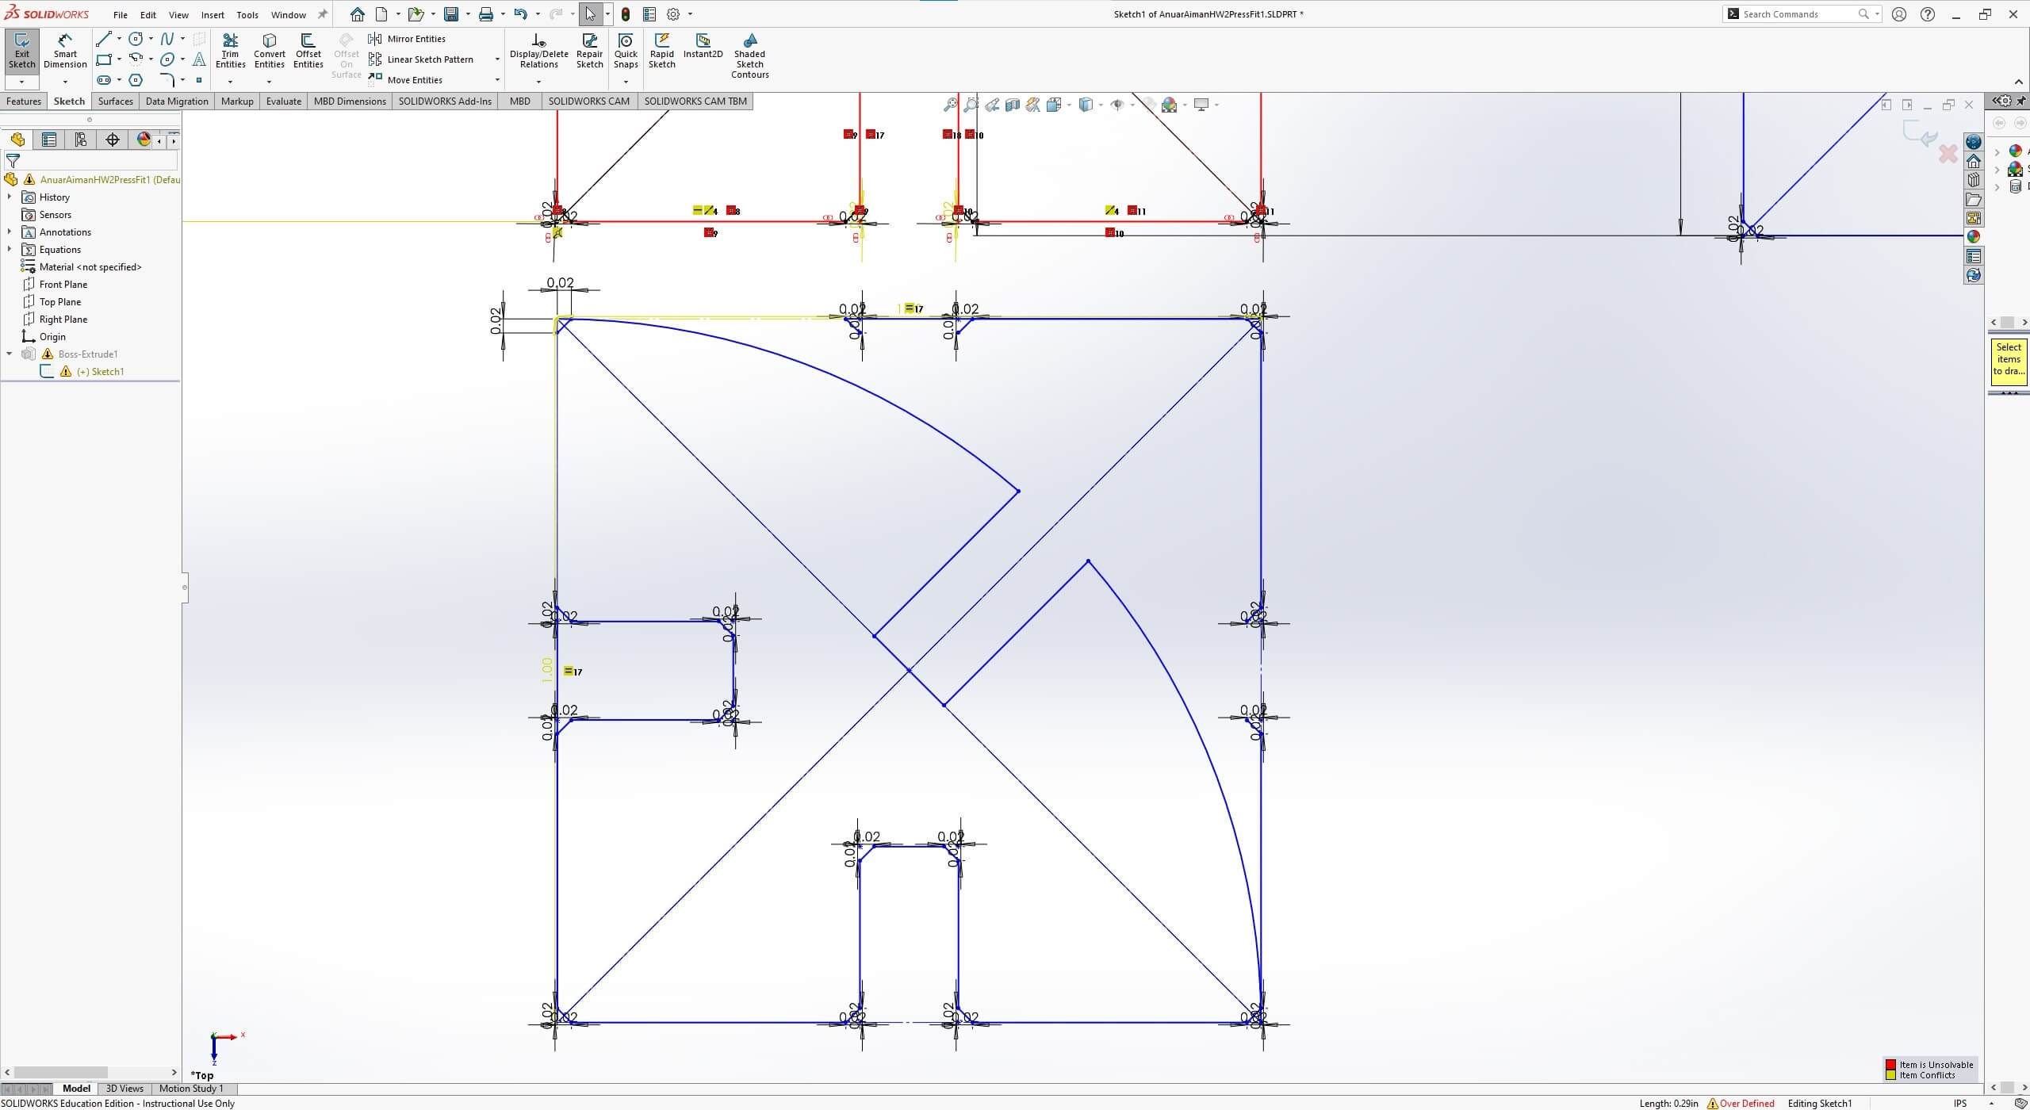The width and height of the screenshot is (2030, 1110).
Task: Select the Circle sketch tool
Action: pyautogui.click(x=136, y=39)
